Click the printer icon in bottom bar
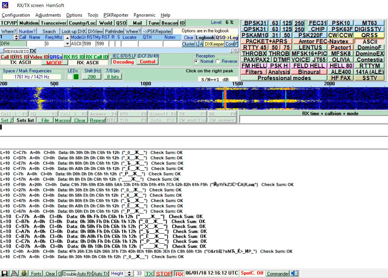This screenshot has height=278, width=388. (x=14, y=273)
